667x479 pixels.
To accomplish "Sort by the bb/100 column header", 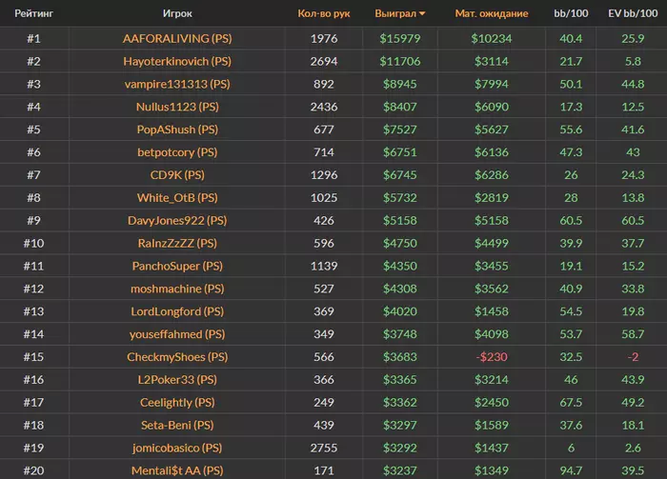I will tap(571, 14).
